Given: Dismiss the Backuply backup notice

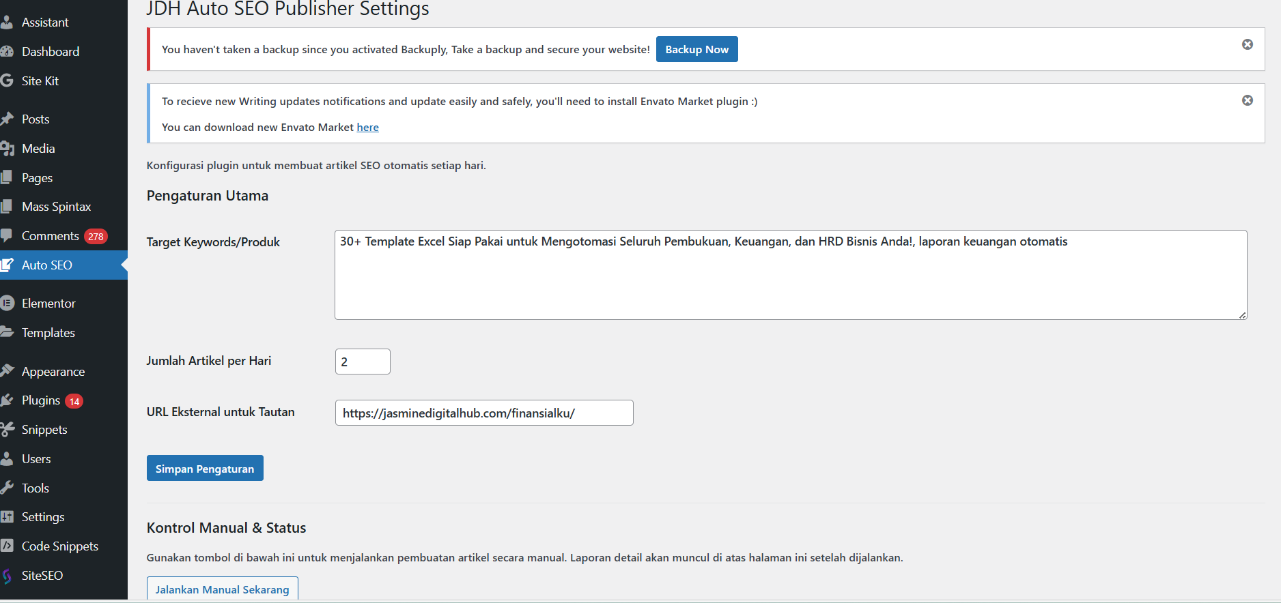Looking at the screenshot, I should tap(1248, 44).
